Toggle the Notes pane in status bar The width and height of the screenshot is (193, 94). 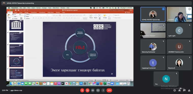point(91,80)
